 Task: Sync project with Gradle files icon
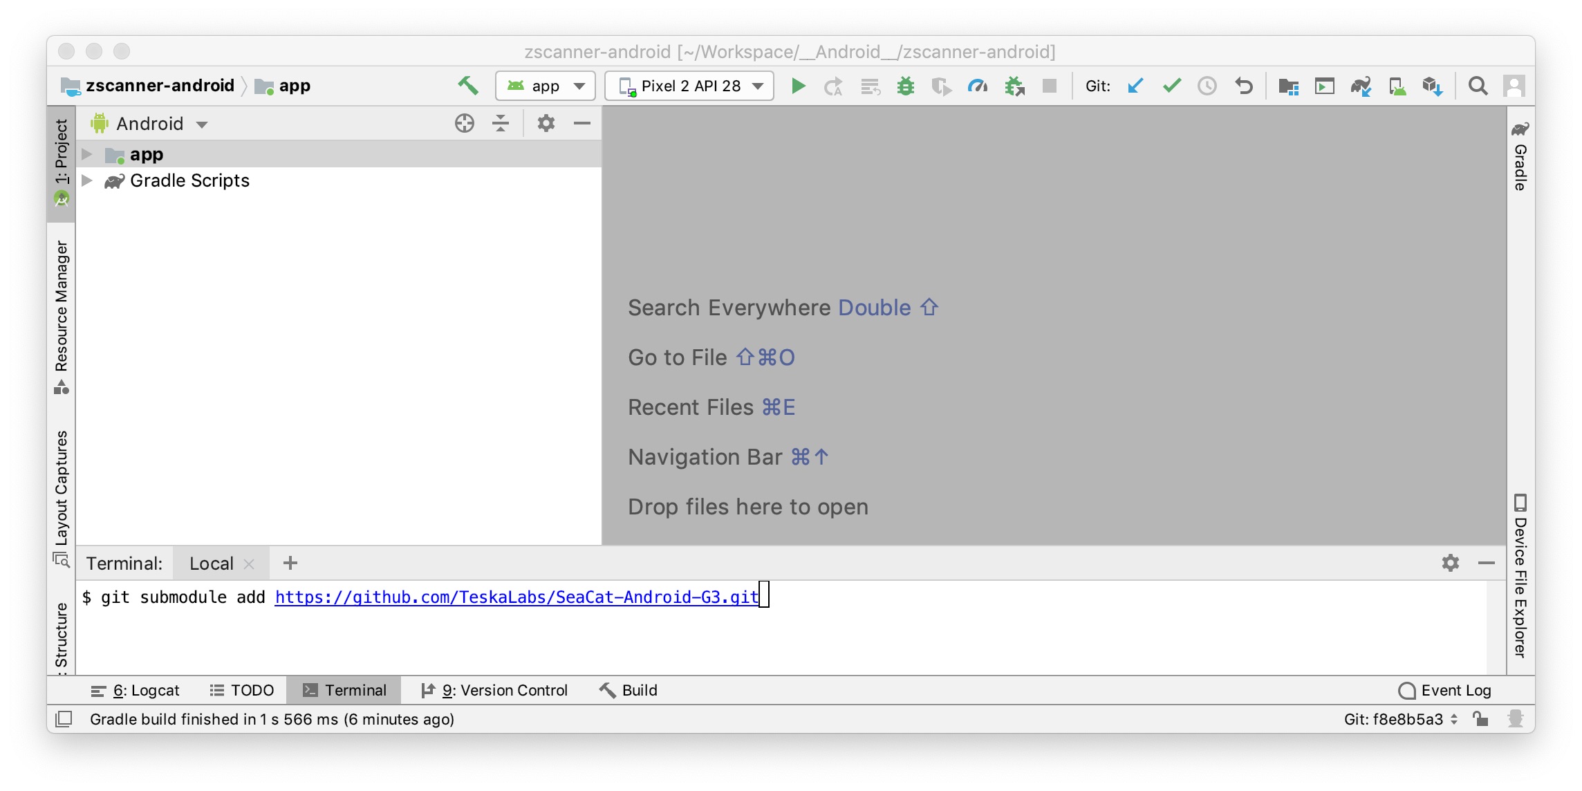tap(1361, 86)
